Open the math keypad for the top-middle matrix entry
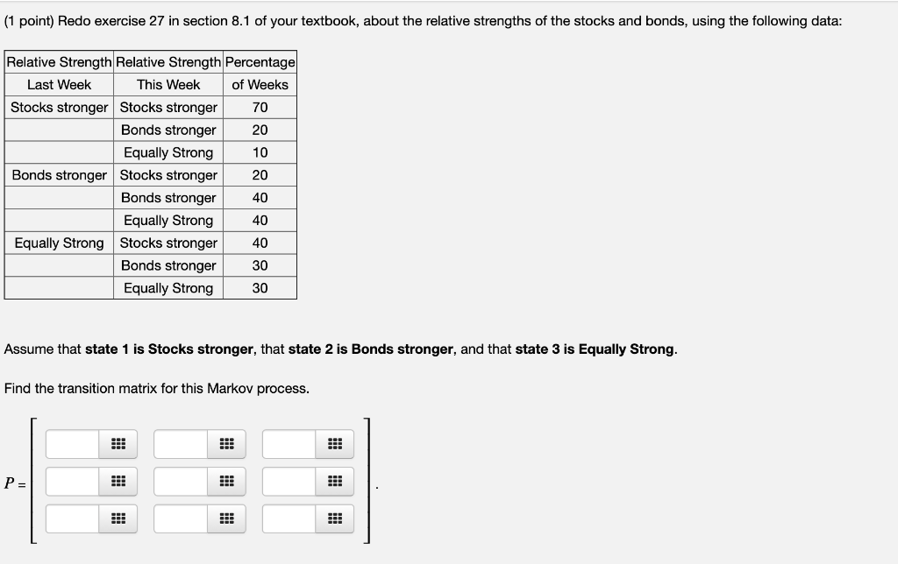Image resolution: width=898 pixels, height=564 pixels. (x=227, y=444)
